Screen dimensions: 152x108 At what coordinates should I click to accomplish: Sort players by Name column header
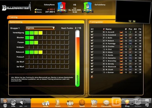click(x=108, y=29)
